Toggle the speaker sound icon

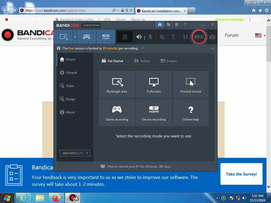pos(139,37)
